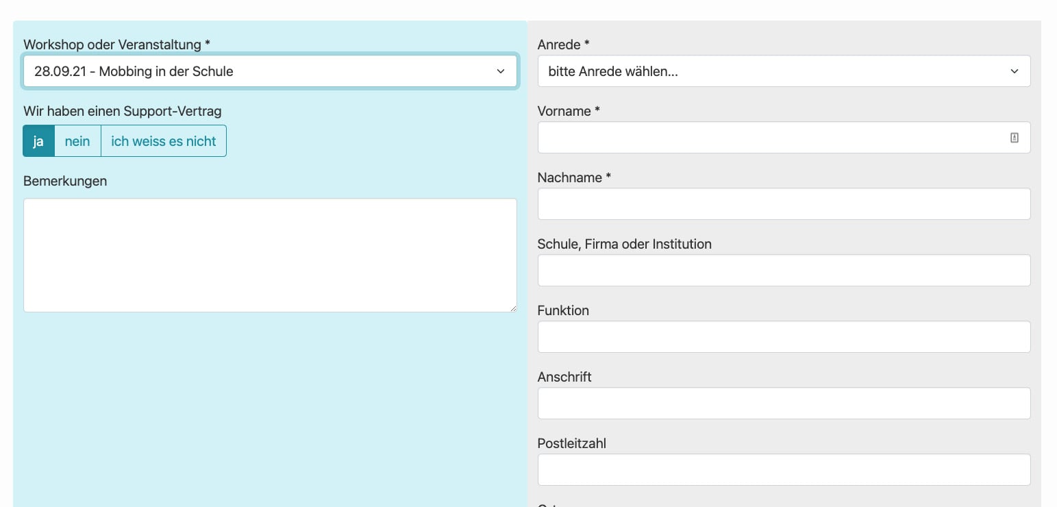
Task: Focus the Anschrift input field
Action: click(x=784, y=404)
